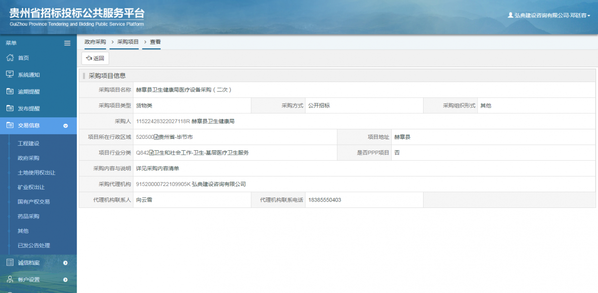Viewport: 598px width, 293px height.
Task: Click the 采购项目 breadcrumb link
Action: click(128, 42)
